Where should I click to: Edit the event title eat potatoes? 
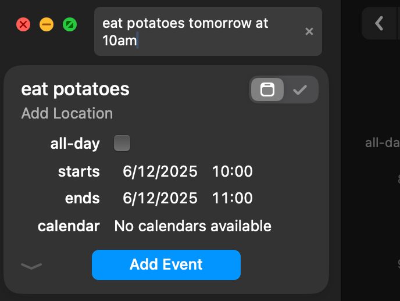[x=75, y=89]
